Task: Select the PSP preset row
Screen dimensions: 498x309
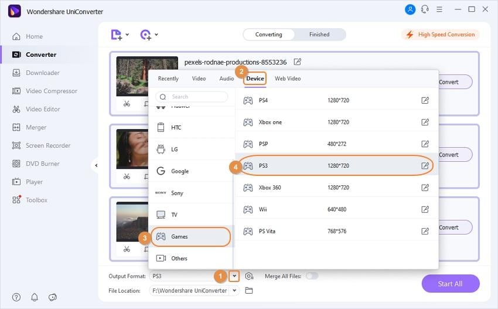Action: coord(336,144)
